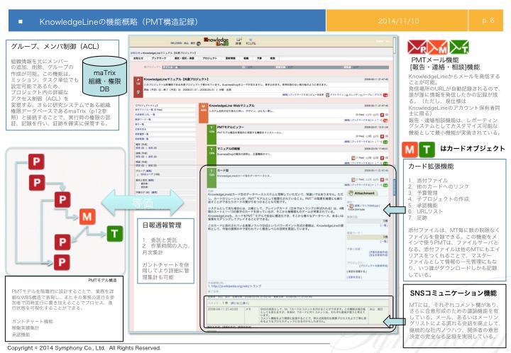The width and height of the screenshot is (511, 353).
Task: Switch to the プロジェクト tab
Action: click(209, 59)
